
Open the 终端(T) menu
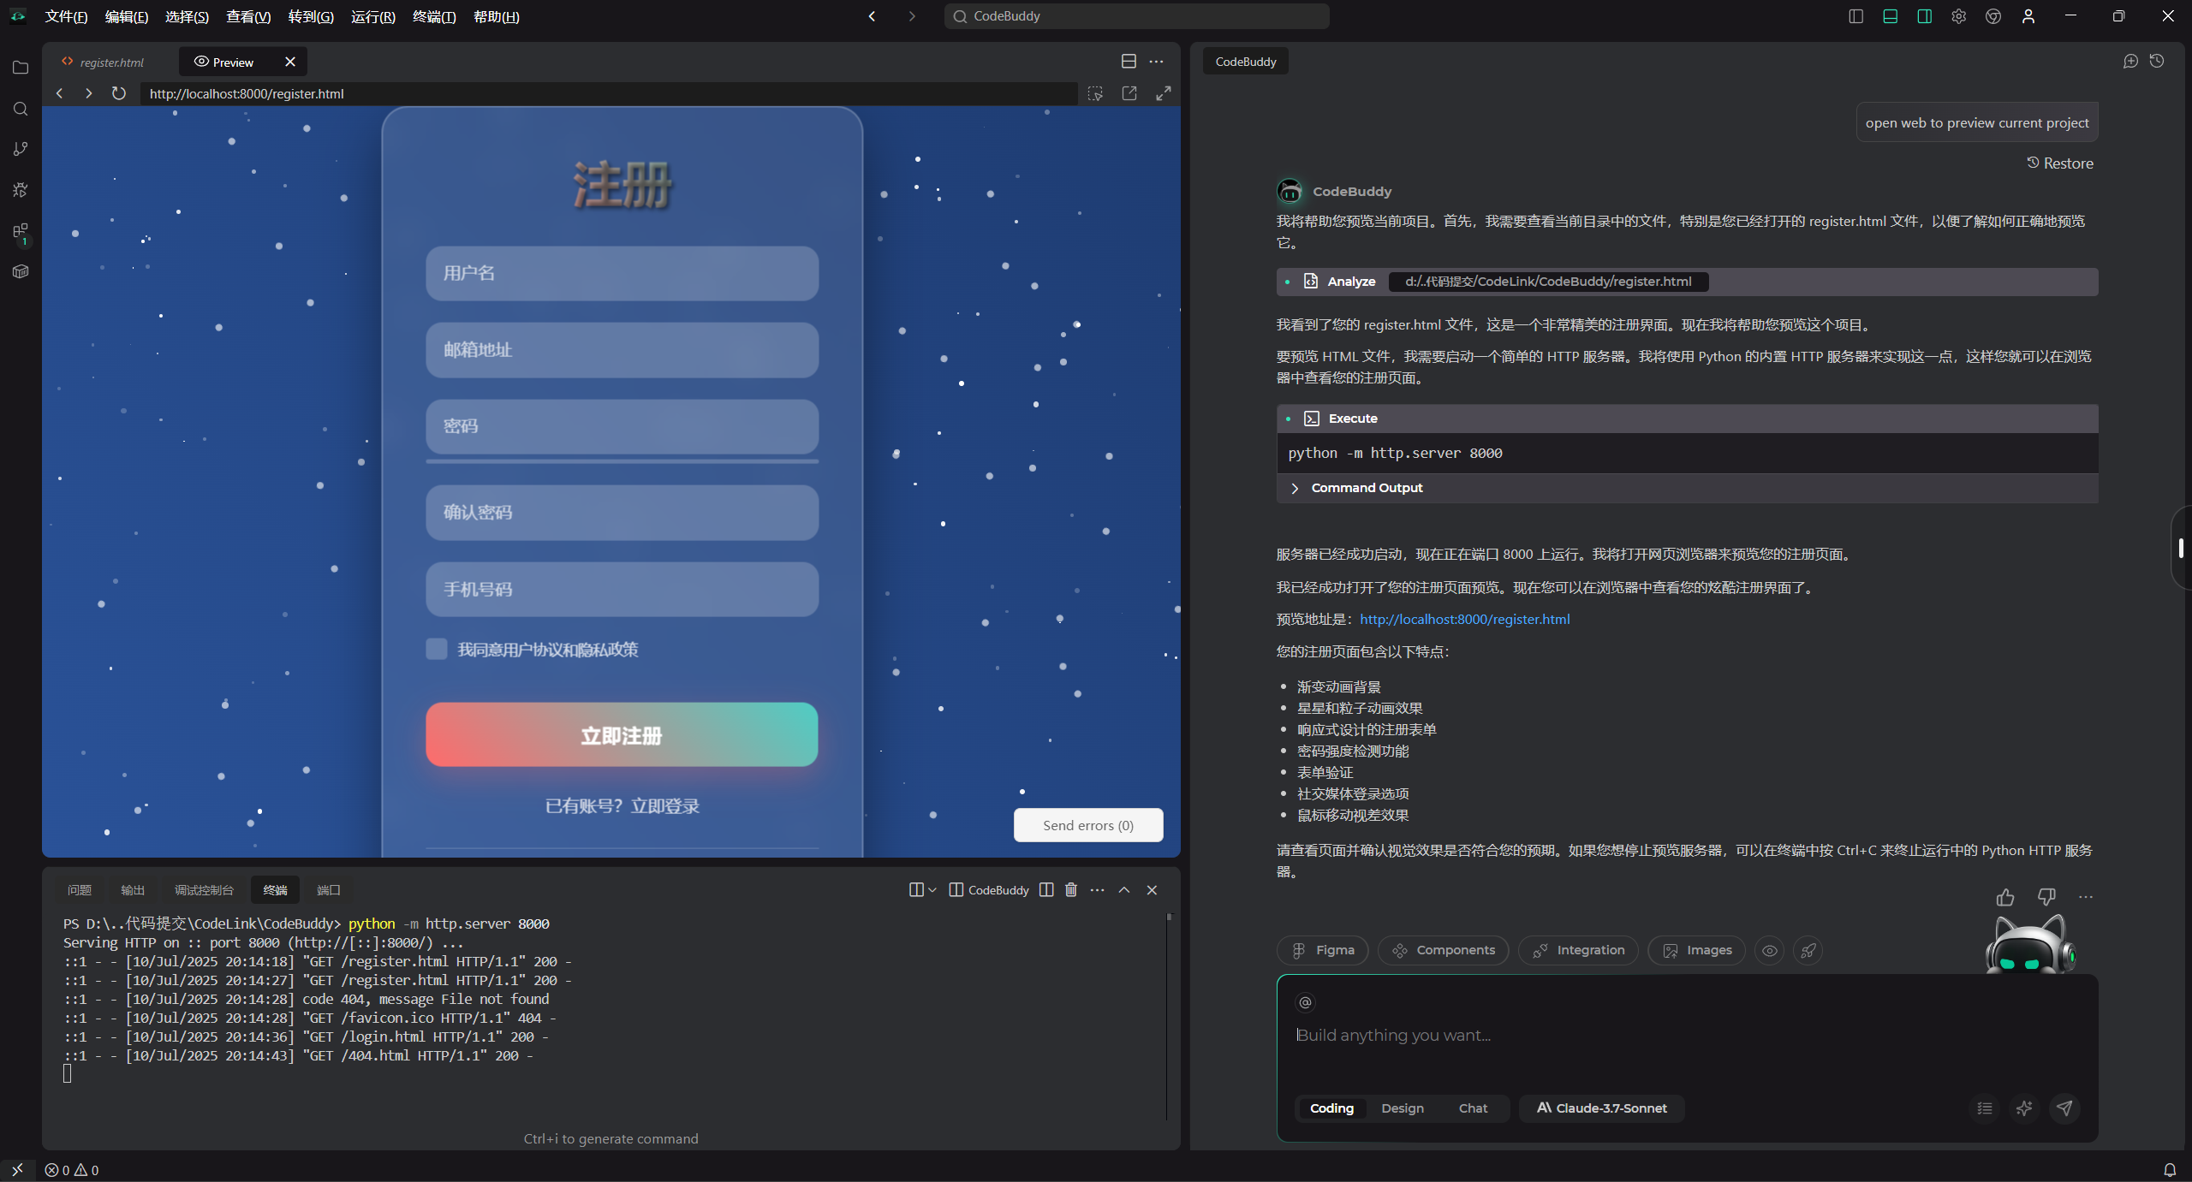pyautogui.click(x=433, y=16)
